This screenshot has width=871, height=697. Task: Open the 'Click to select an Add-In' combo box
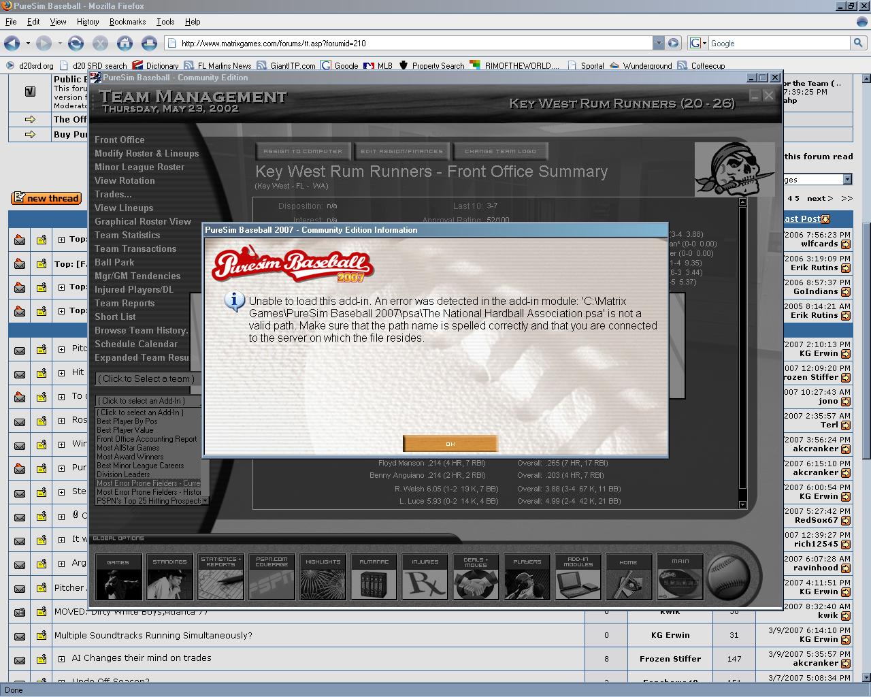(x=149, y=401)
